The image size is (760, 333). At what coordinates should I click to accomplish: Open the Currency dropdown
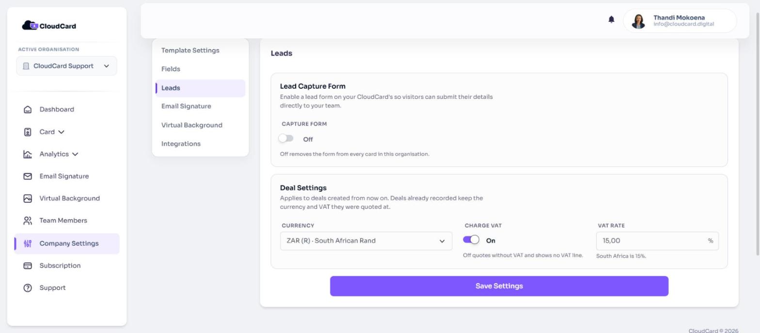366,241
